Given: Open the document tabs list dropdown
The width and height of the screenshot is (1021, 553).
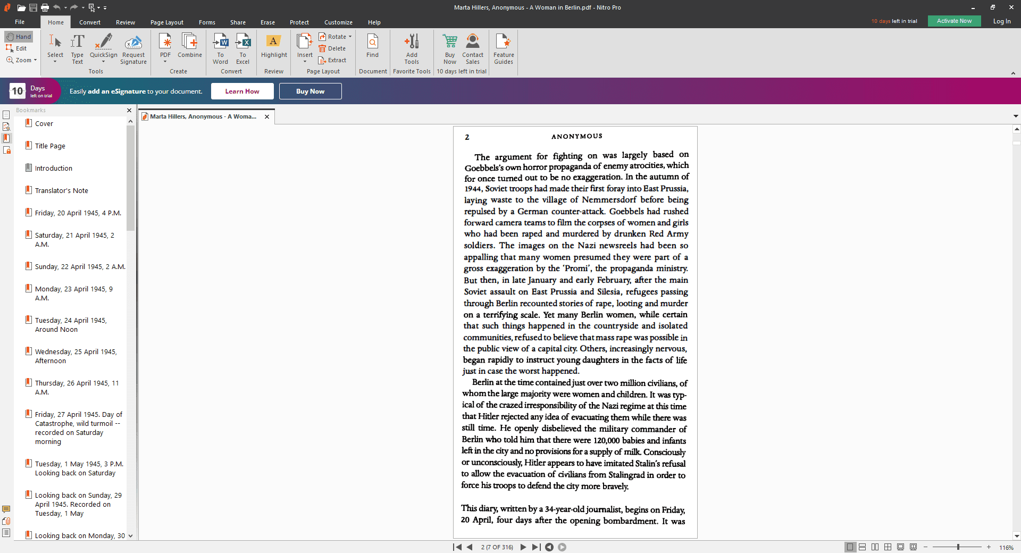Looking at the screenshot, I should click(x=1016, y=116).
